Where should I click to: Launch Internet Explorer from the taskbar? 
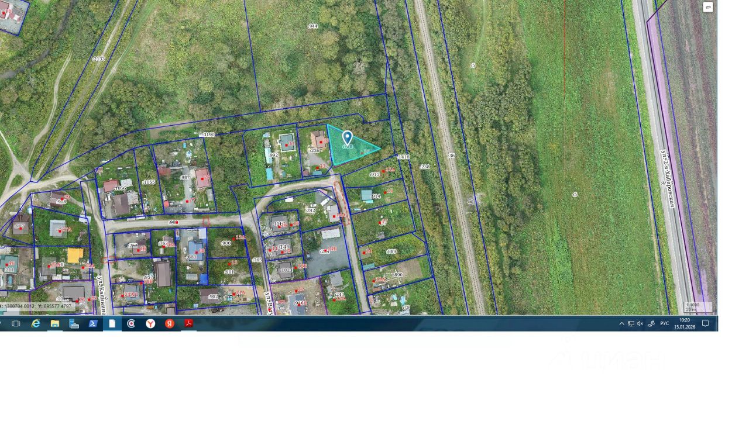(x=36, y=323)
